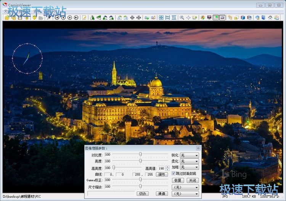This screenshot has height=201, width=286.
Task: Click the gray folder toolbar icon
Action: click(41, 18)
